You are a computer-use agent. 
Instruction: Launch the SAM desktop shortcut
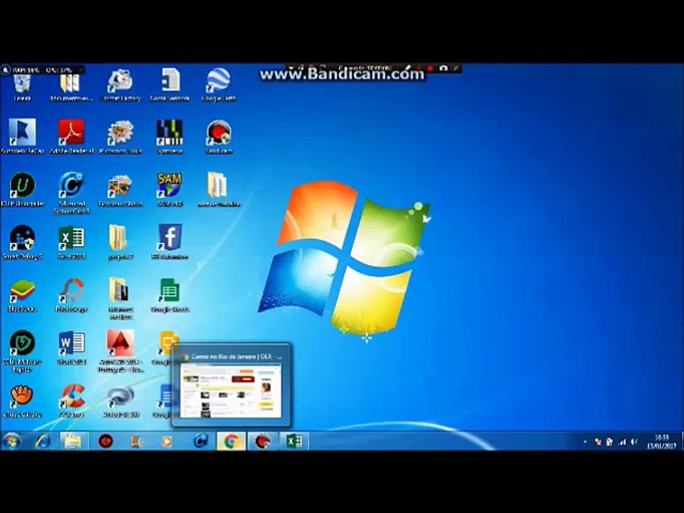[170, 190]
